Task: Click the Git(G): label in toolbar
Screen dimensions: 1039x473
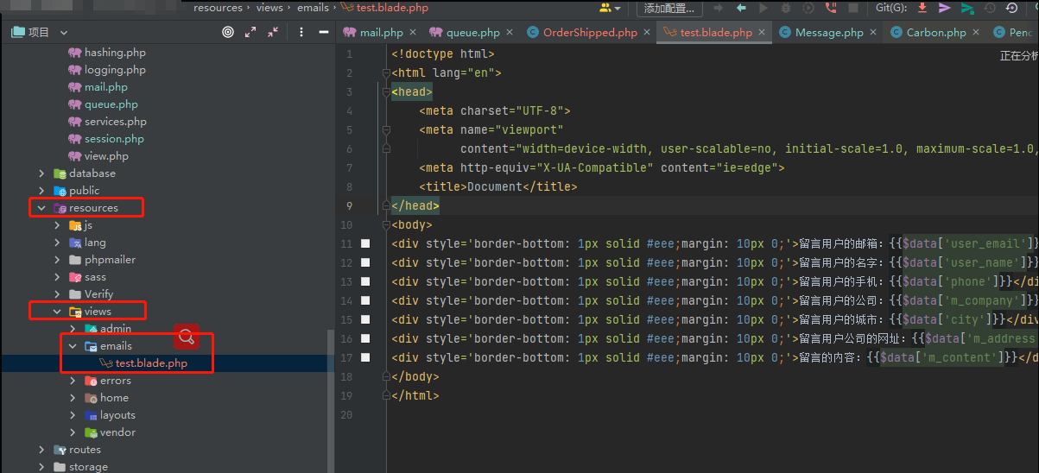Action: click(892, 8)
